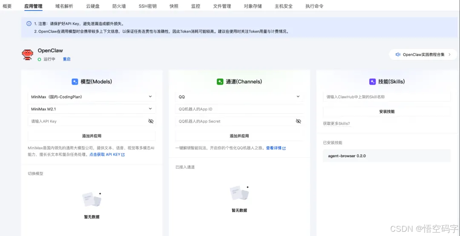Focus the QQ机器人的App Secret field
460x236 pixels.
point(239,121)
